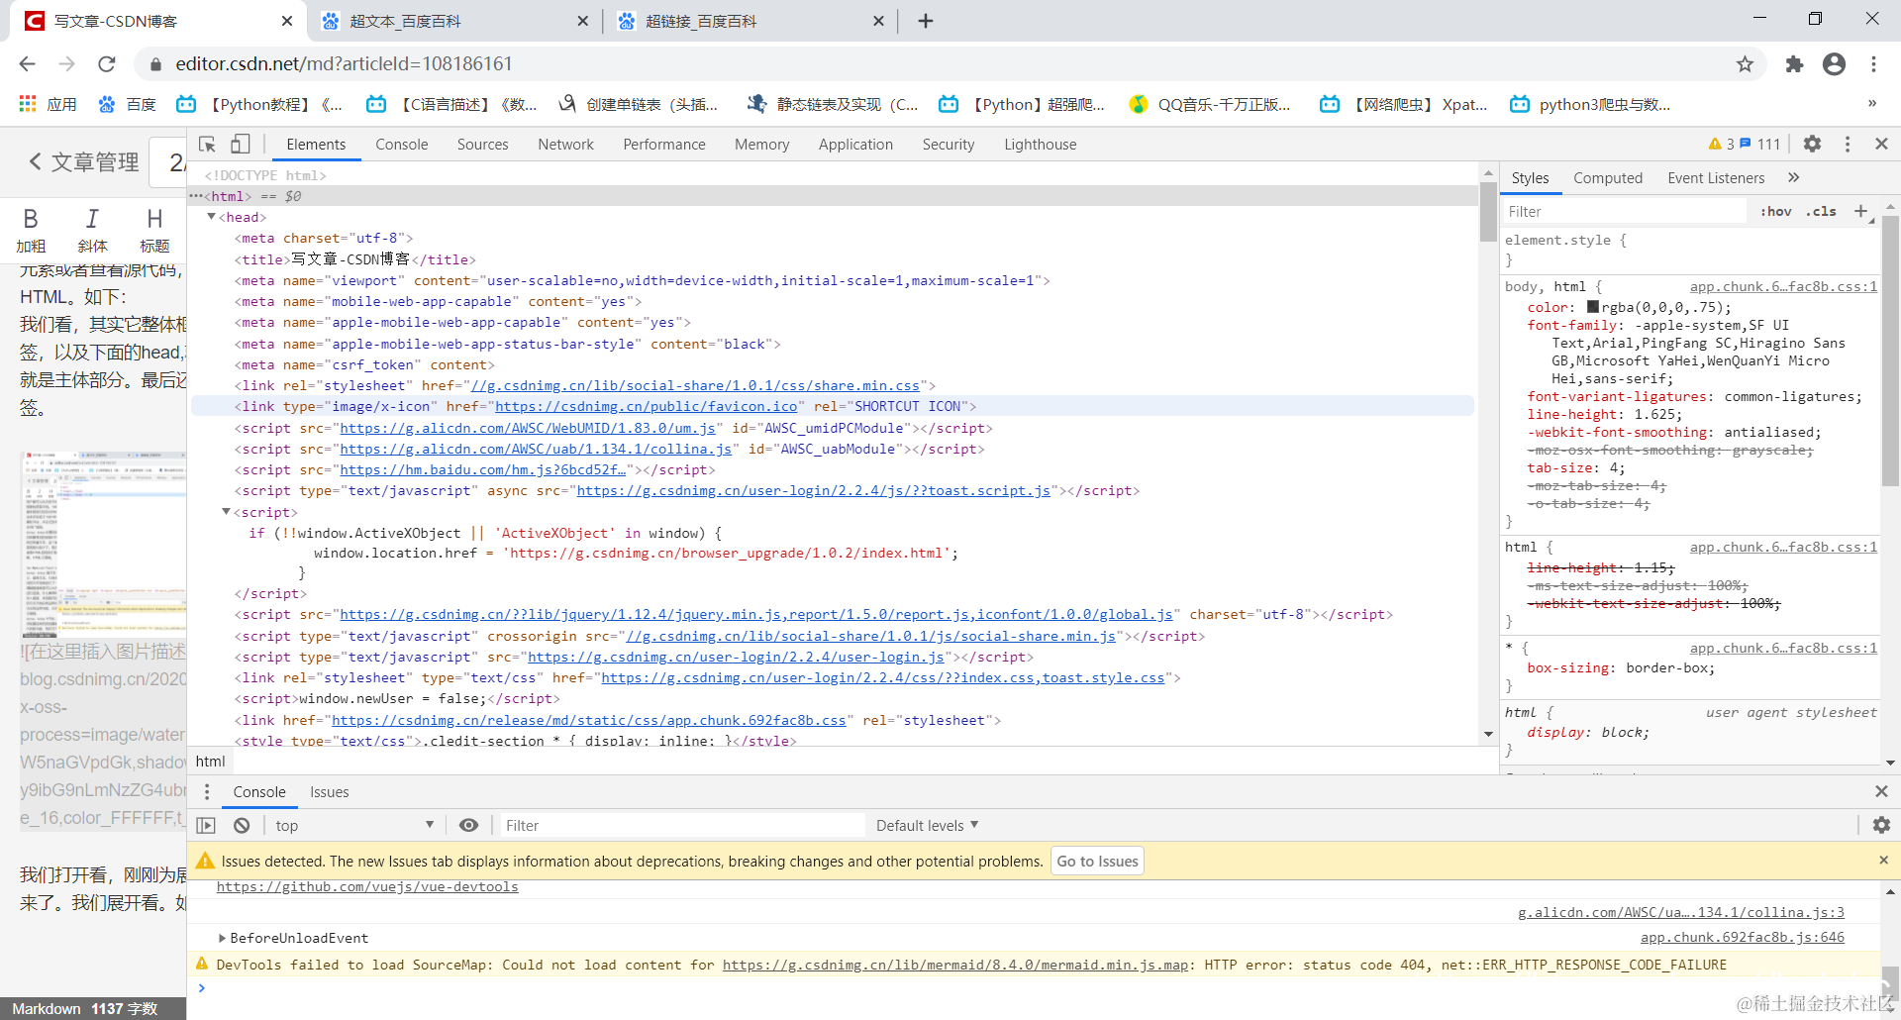The height and width of the screenshot is (1020, 1901).
Task: Toggle device toolbar icon in DevTools
Action: click(240, 144)
